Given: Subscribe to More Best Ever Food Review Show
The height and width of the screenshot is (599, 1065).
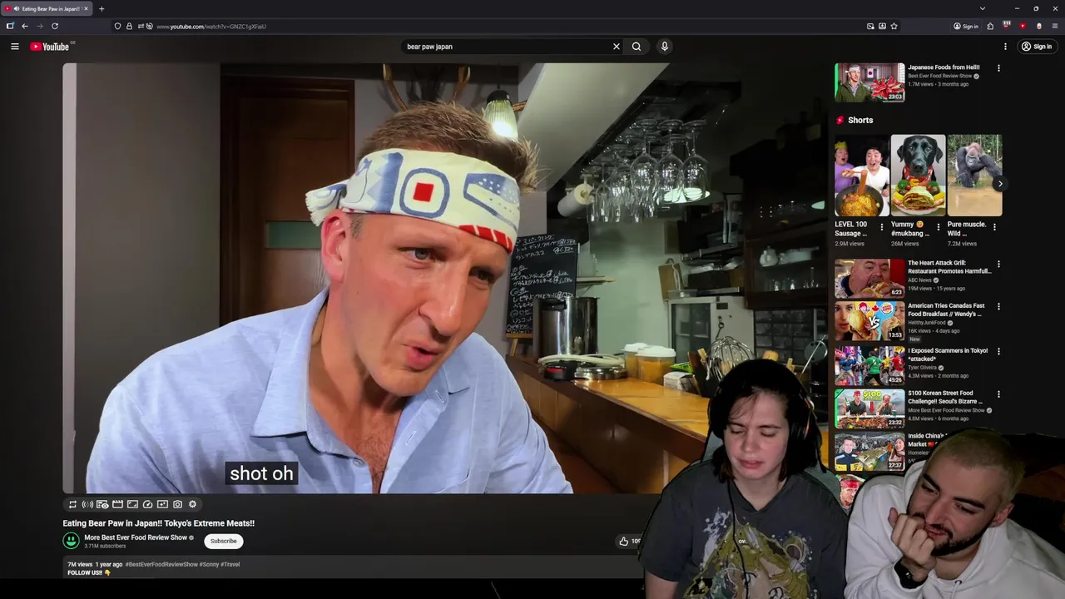Looking at the screenshot, I should tap(223, 541).
